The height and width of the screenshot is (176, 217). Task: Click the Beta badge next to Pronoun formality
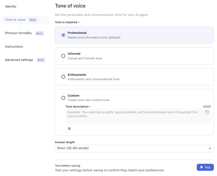39,33
